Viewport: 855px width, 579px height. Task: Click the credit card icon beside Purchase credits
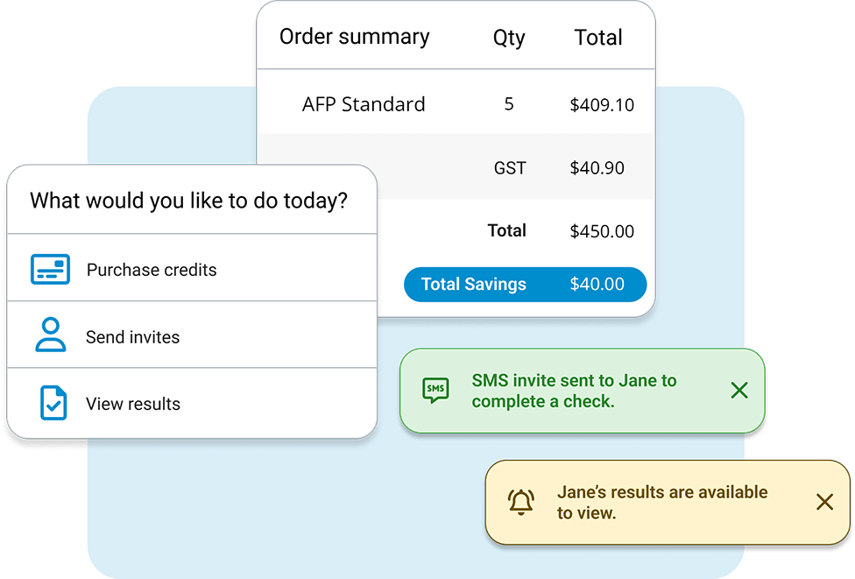(50, 269)
